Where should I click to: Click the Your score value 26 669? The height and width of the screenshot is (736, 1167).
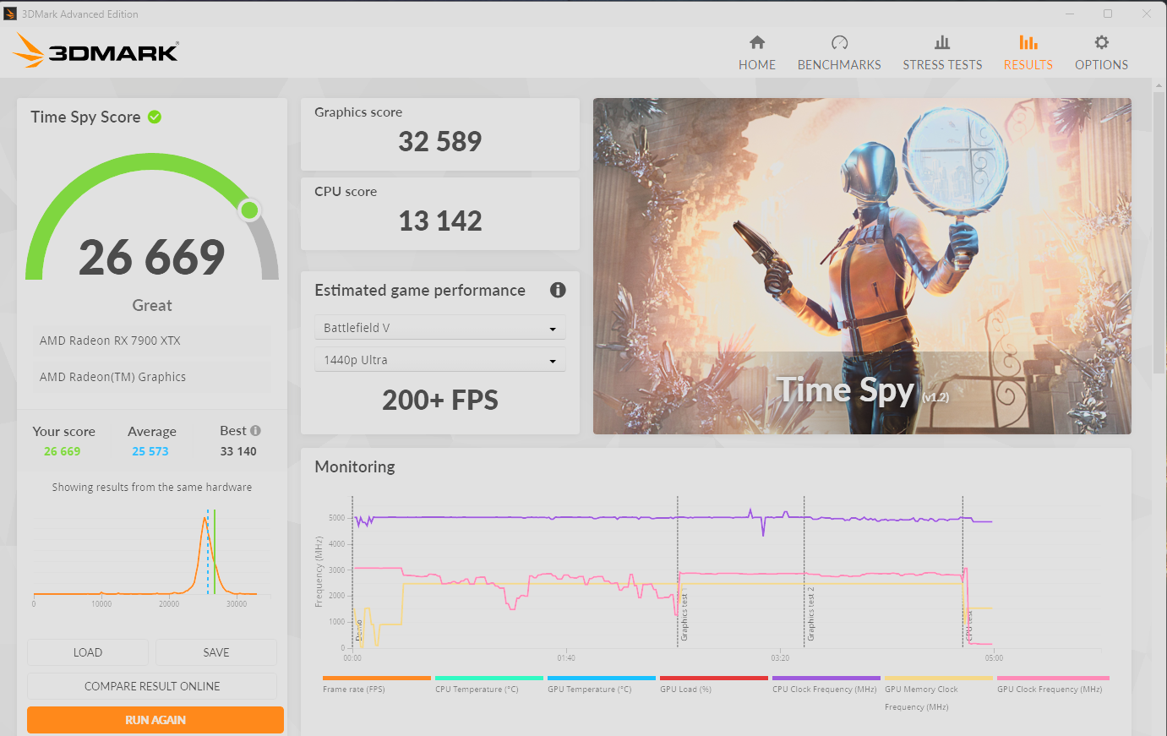coord(63,451)
